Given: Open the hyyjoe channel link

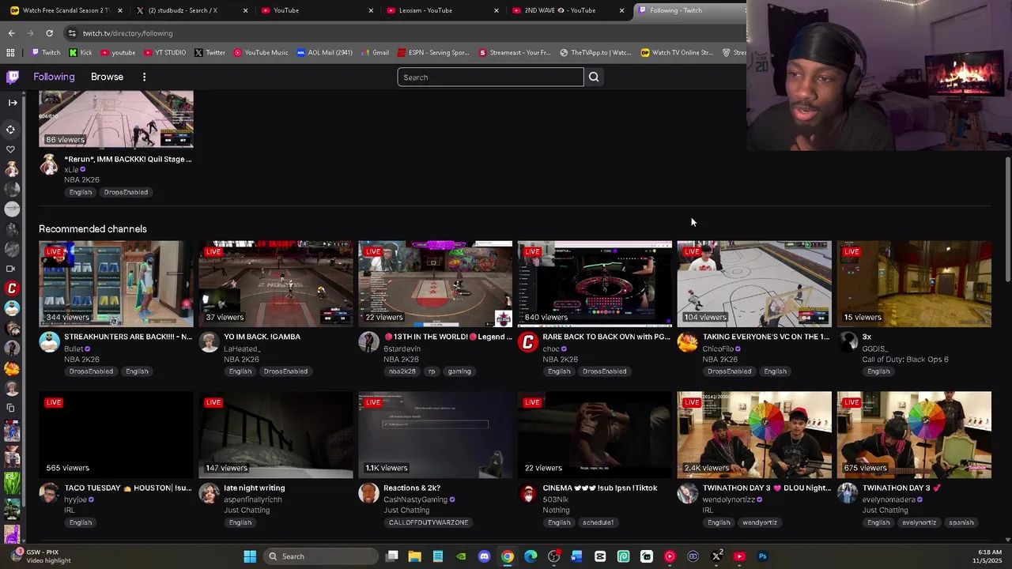Looking at the screenshot, I should [x=75, y=499].
